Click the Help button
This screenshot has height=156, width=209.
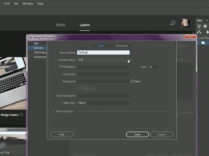click(61, 135)
